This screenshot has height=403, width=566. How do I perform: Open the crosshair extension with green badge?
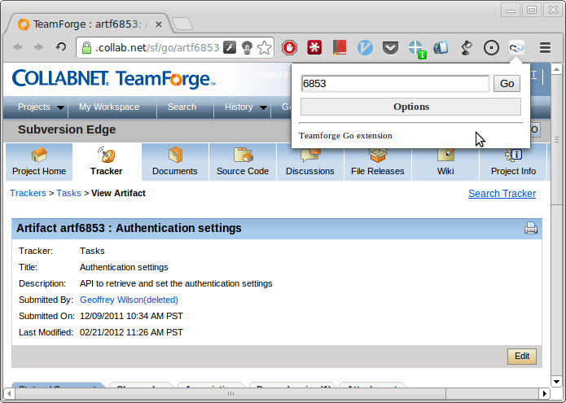pos(416,49)
